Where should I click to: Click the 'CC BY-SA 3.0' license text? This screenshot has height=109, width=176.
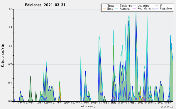(x=167, y=107)
